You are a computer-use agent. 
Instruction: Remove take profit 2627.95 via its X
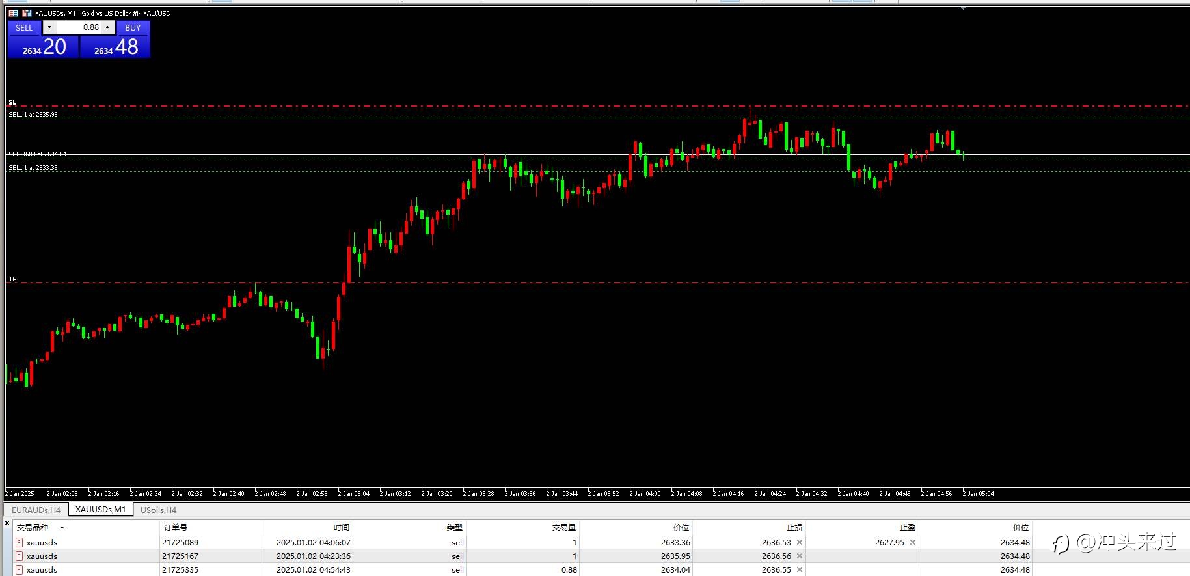[913, 542]
